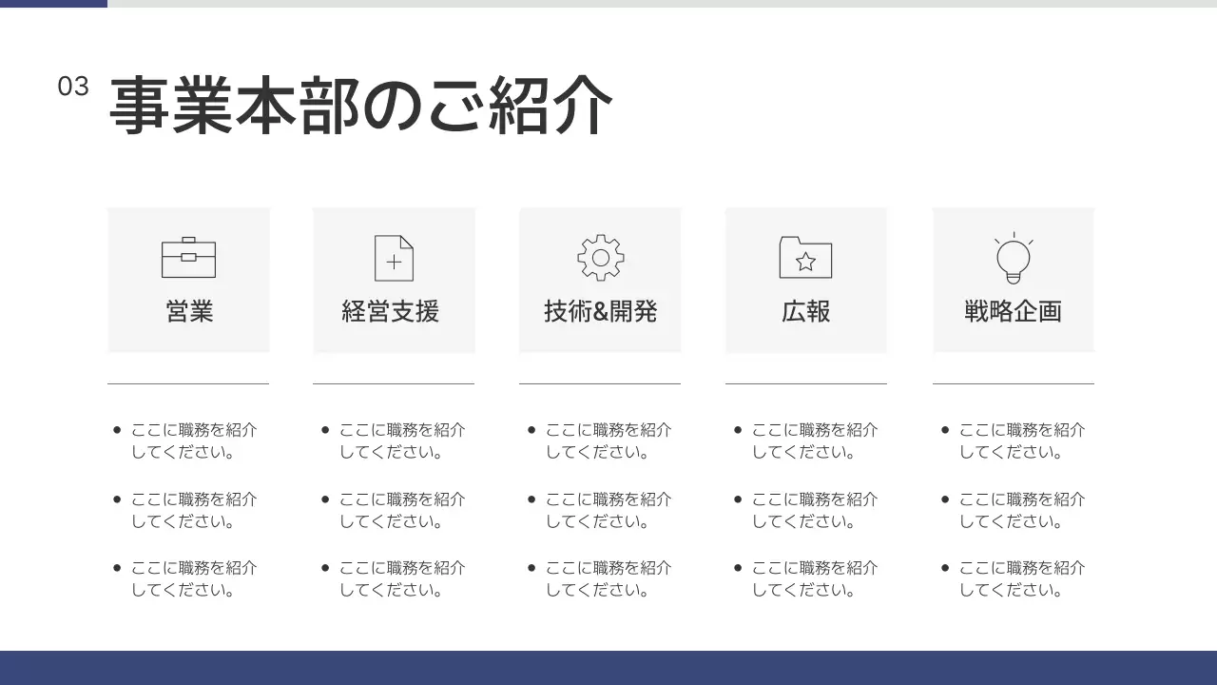
Task: Select the document icon above 経営支援
Action: pyautogui.click(x=394, y=256)
